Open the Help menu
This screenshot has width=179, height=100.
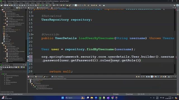(53, 3)
